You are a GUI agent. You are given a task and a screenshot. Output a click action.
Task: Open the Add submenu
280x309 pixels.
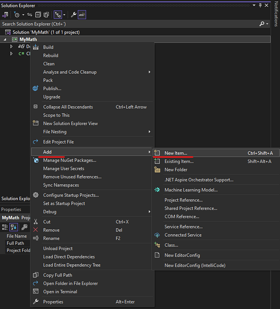[91, 152]
